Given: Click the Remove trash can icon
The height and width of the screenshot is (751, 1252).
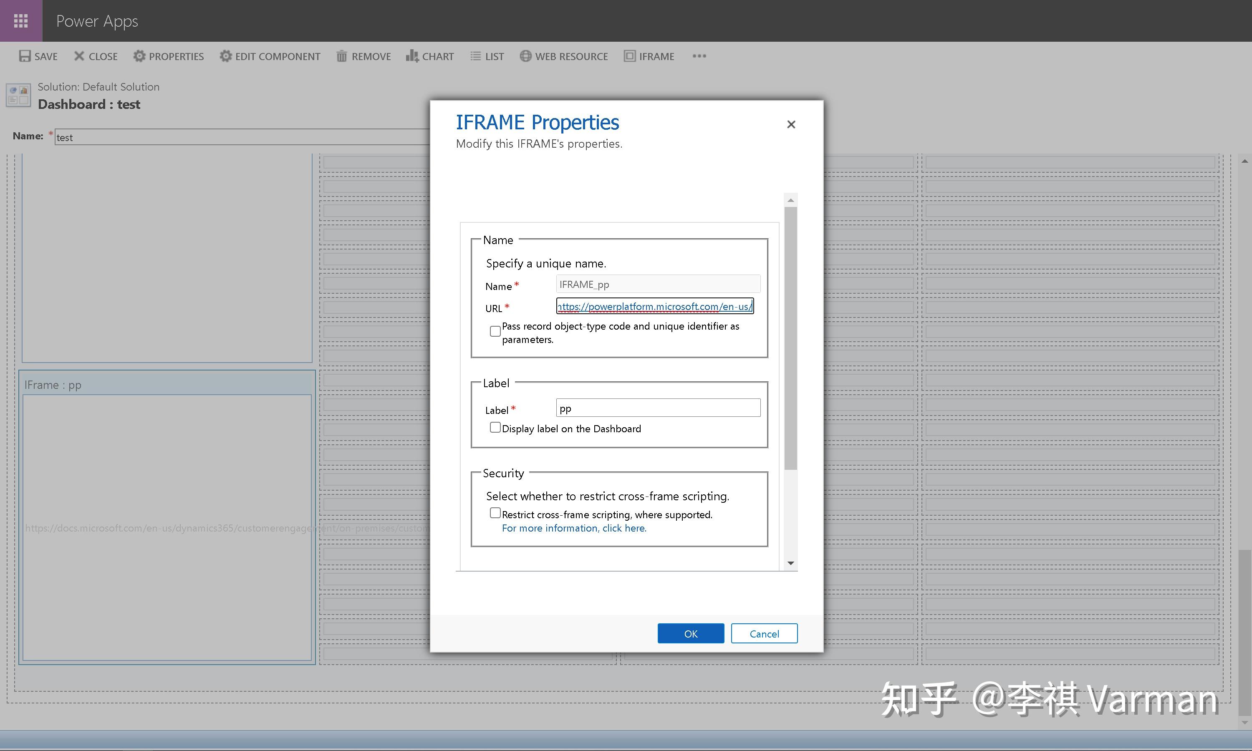Looking at the screenshot, I should [x=342, y=56].
